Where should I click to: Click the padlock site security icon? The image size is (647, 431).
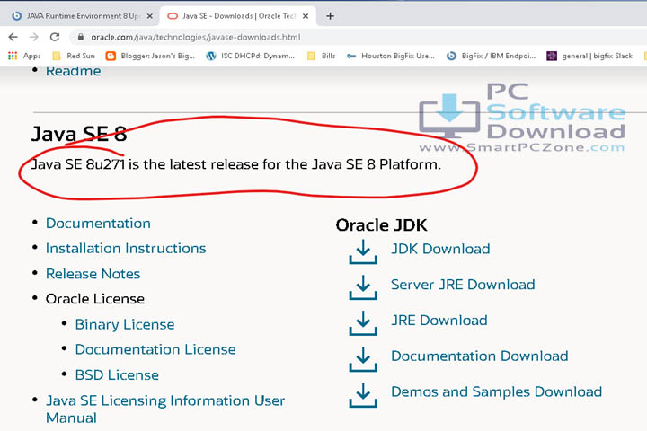(81, 37)
